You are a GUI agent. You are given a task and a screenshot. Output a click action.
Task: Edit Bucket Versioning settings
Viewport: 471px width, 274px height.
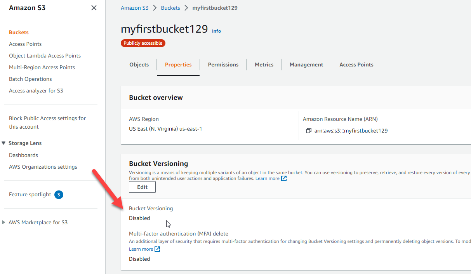coord(142,187)
